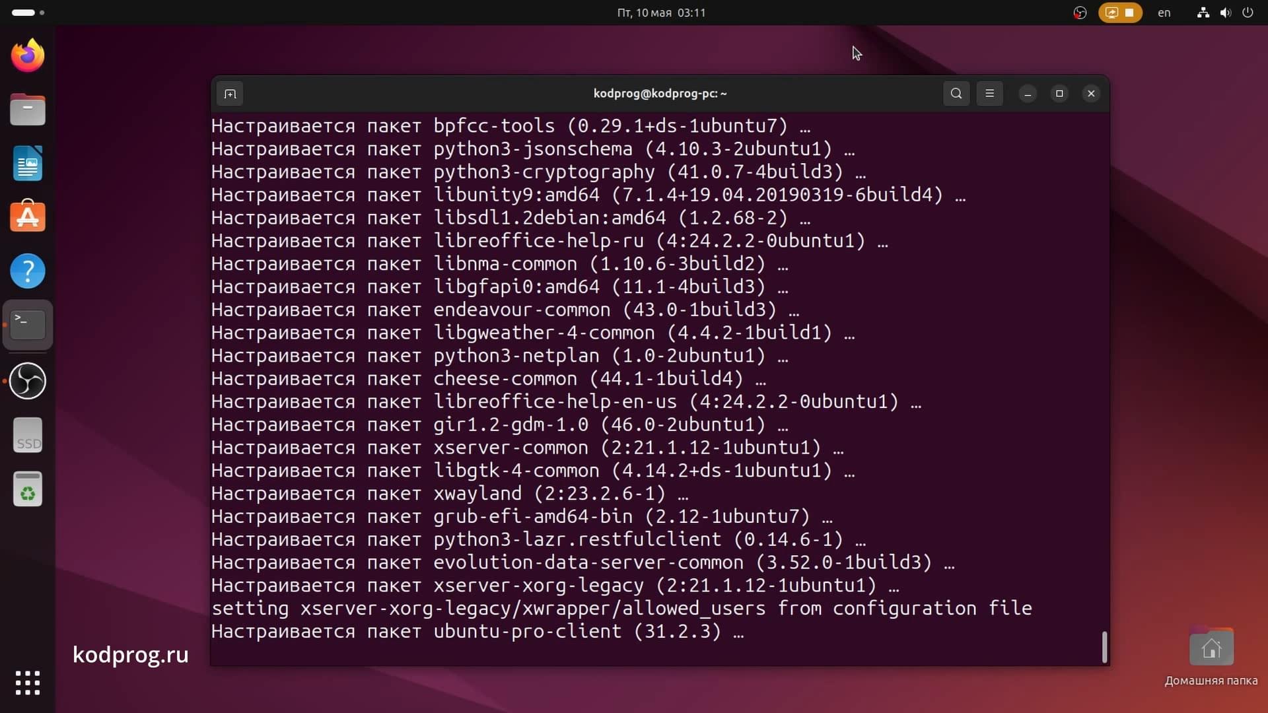Open LibreOffice Writer from the dock
The width and height of the screenshot is (1268, 713).
tap(28, 164)
